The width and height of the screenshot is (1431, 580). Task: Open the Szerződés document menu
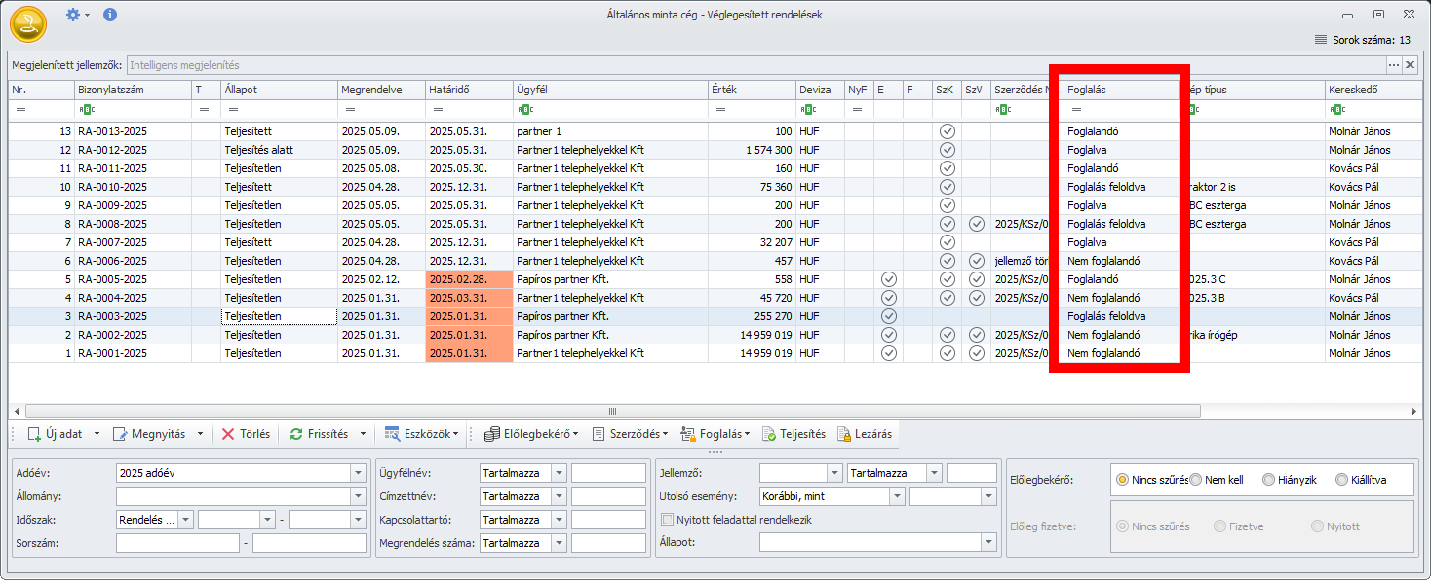(x=630, y=434)
